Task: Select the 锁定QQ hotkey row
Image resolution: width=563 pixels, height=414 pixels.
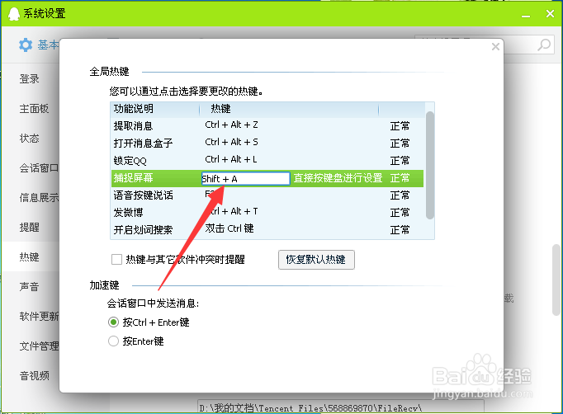Action: point(267,160)
